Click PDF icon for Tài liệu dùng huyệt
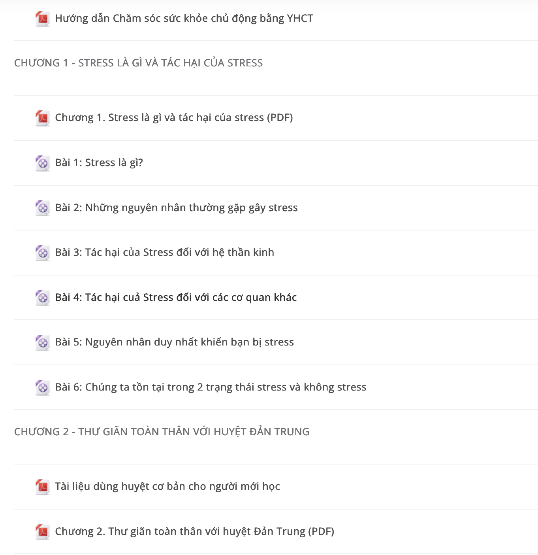 click(42, 487)
